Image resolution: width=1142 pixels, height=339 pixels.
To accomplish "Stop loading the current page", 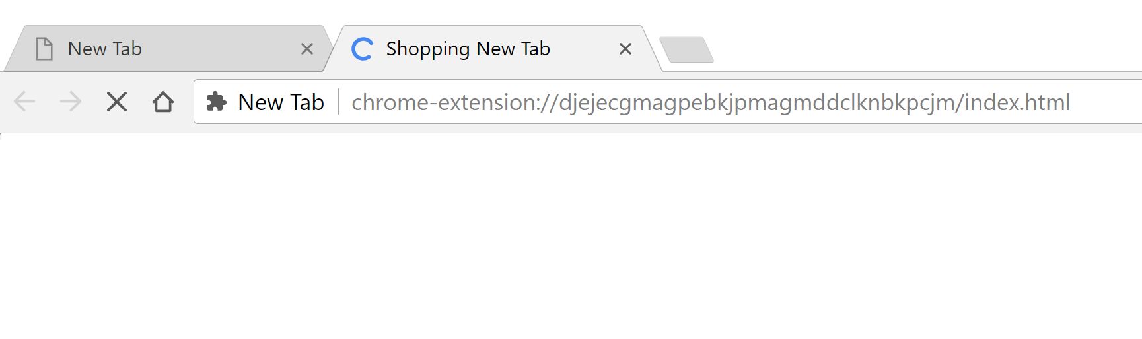I will [x=117, y=102].
